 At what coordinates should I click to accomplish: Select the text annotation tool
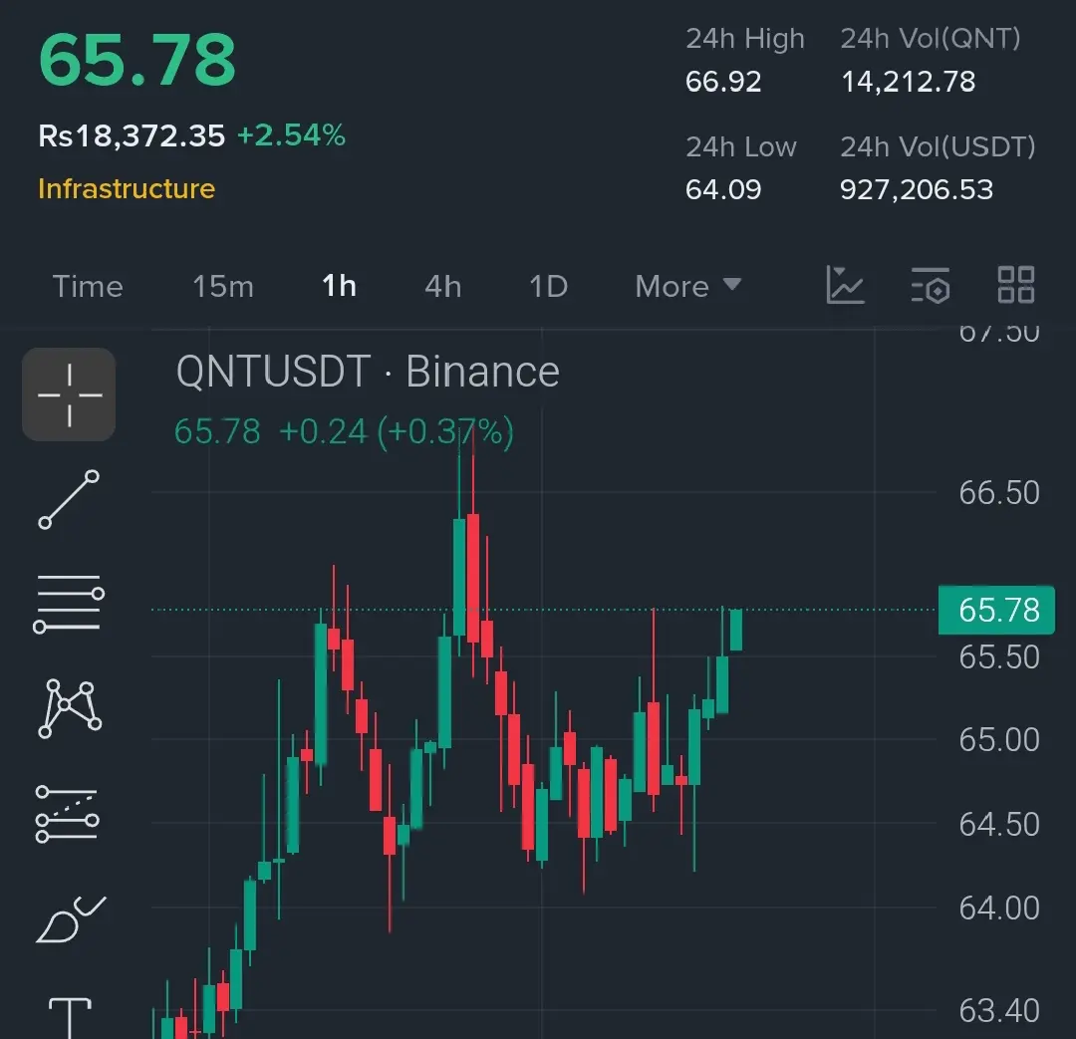click(x=70, y=1018)
